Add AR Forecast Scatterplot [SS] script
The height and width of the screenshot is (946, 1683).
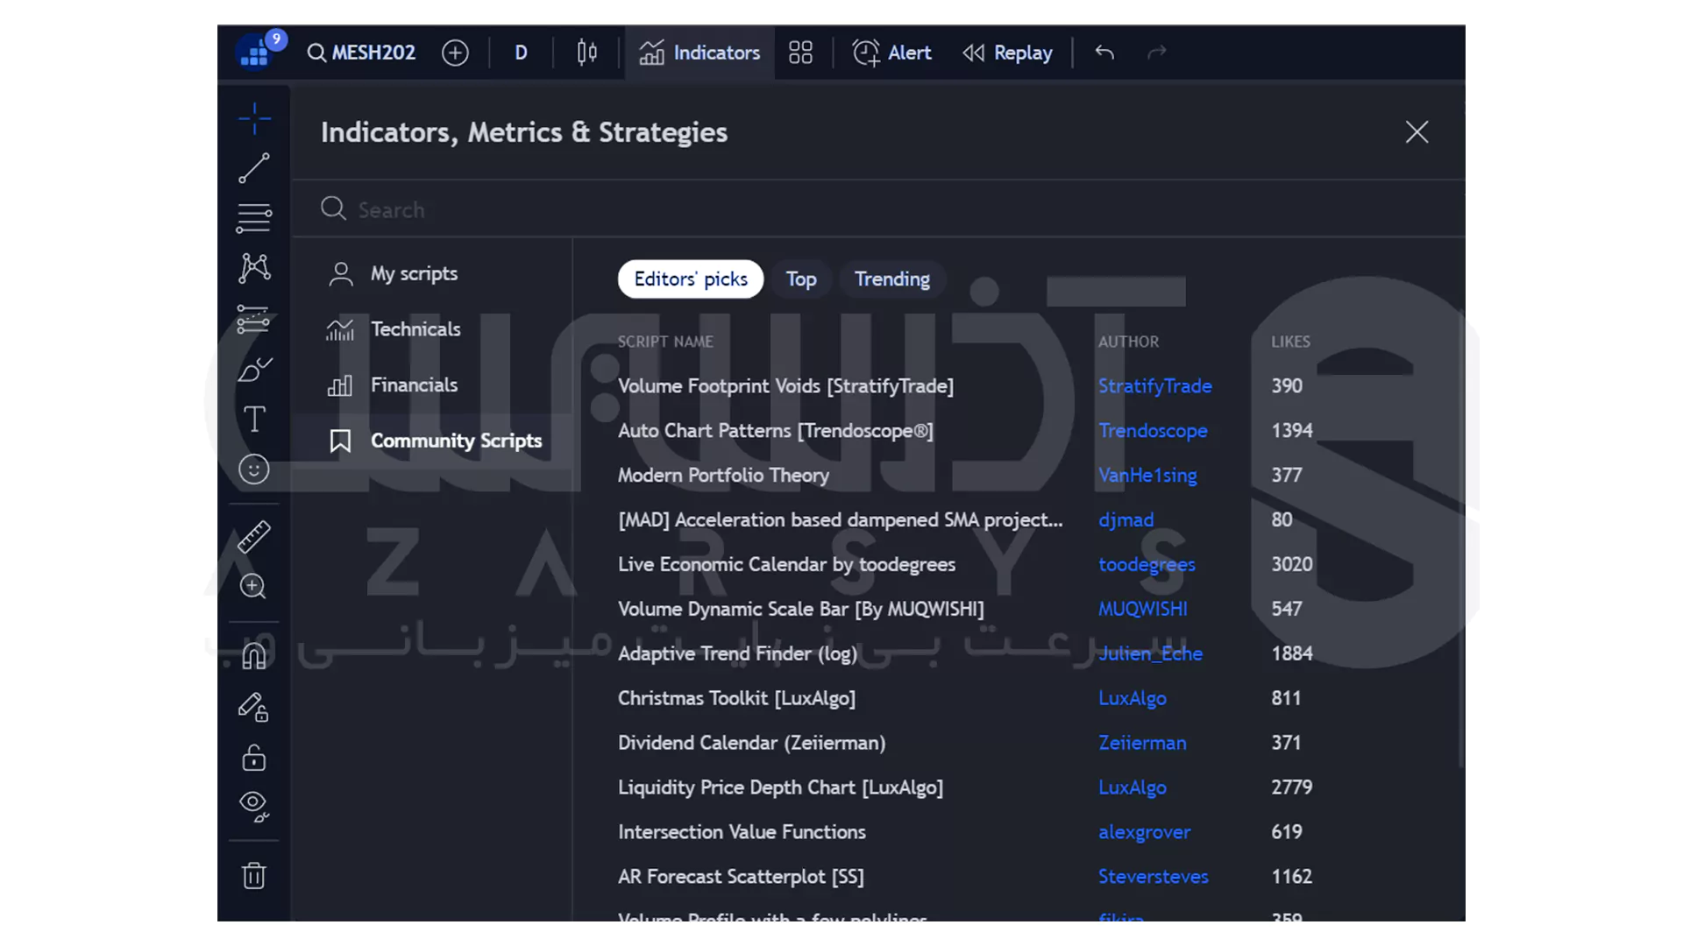pyautogui.click(x=741, y=877)
